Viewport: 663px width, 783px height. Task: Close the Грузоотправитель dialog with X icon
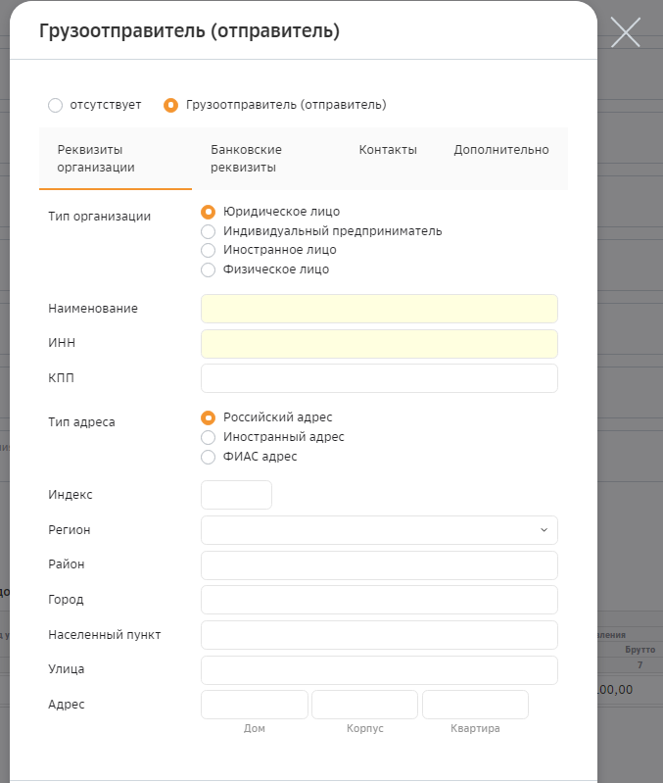click(625, 32)
